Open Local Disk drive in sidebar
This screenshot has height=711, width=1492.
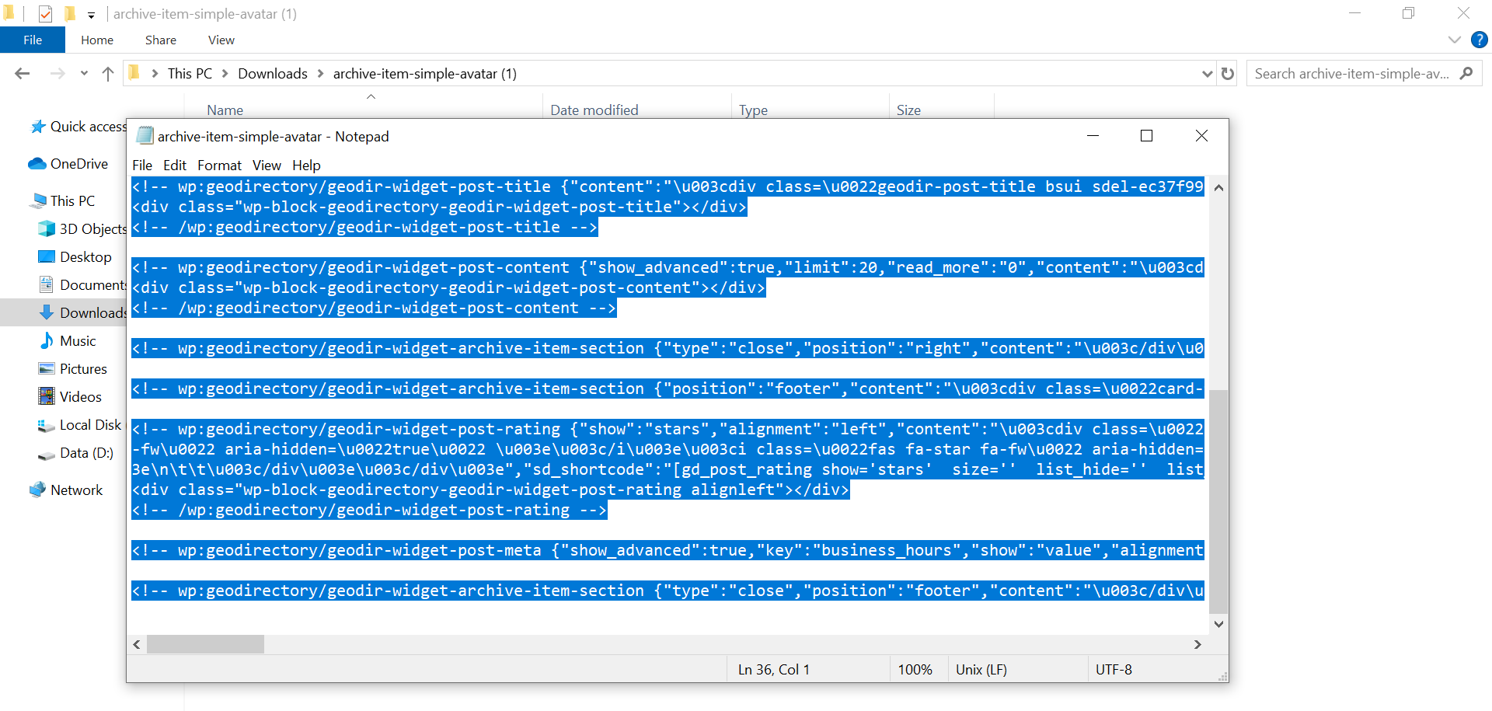click(80, 425)
